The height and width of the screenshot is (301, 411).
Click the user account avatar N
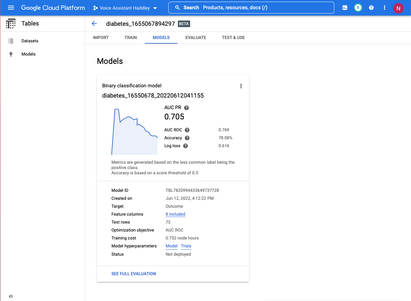398,8
